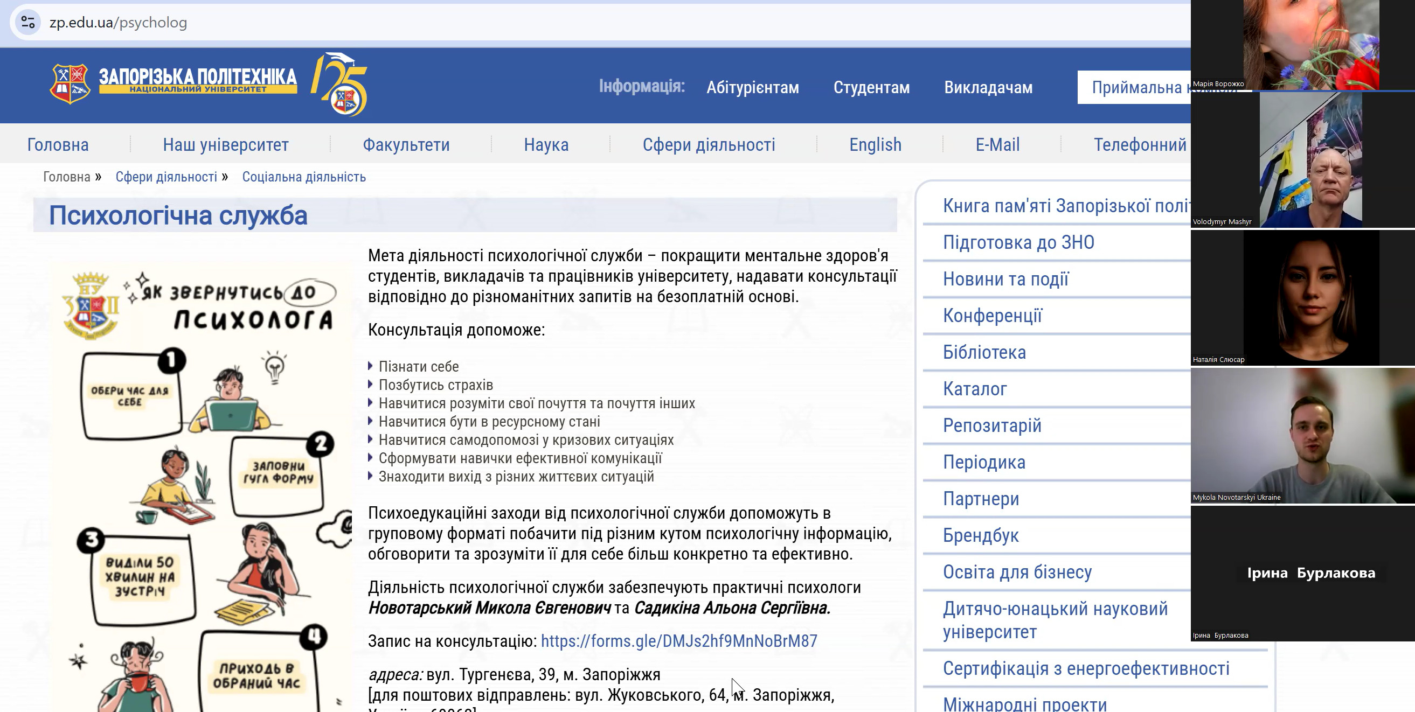Click the site info icon in address bar
The height and width of the screenshot is (712, 1415).
(x=27, y=23)
